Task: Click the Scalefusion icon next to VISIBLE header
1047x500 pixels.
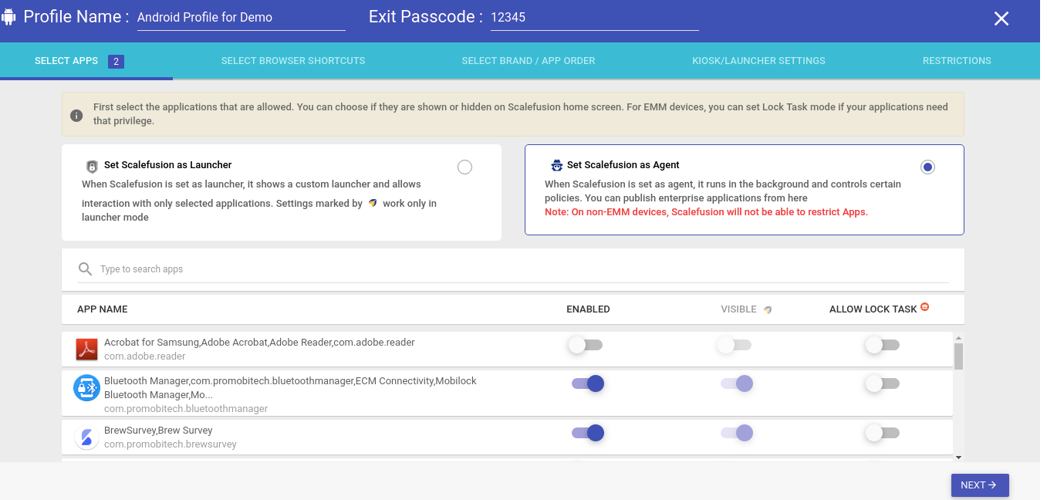Action: click(x=768, y=309)
